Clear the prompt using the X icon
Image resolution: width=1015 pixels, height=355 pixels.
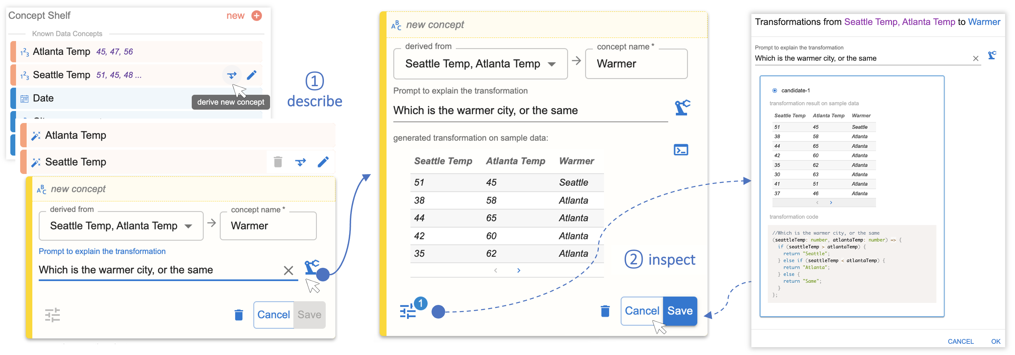pyautogui.click(x=288, y=270)
